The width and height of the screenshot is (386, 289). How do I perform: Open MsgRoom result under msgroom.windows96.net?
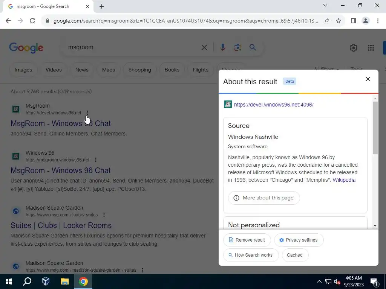[x=61, y=170]
